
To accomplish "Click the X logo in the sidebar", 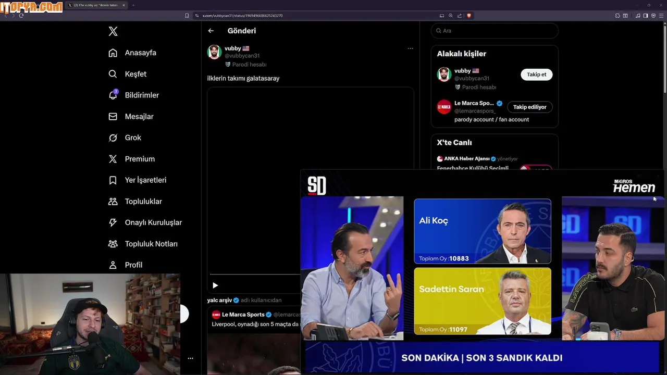I will (113, 31).
